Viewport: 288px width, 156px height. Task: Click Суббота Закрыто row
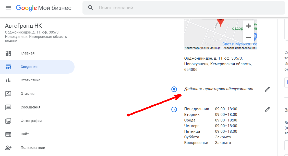(x=208, y=137)
